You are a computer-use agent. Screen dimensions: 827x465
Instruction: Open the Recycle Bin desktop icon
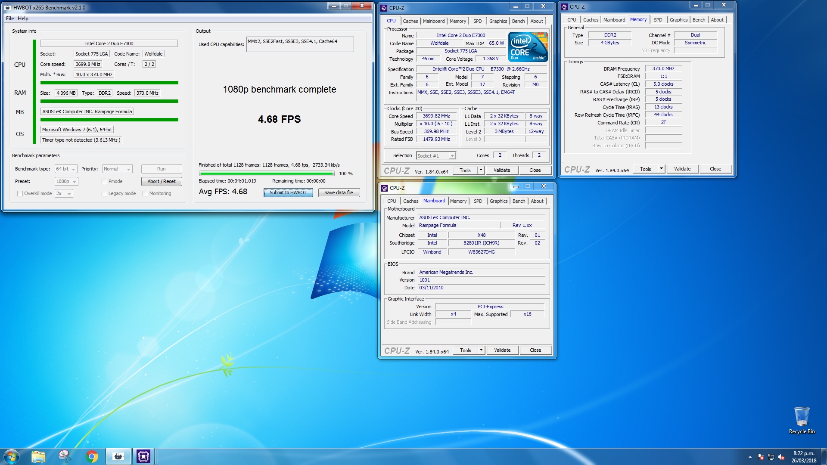tap(802, 420)
